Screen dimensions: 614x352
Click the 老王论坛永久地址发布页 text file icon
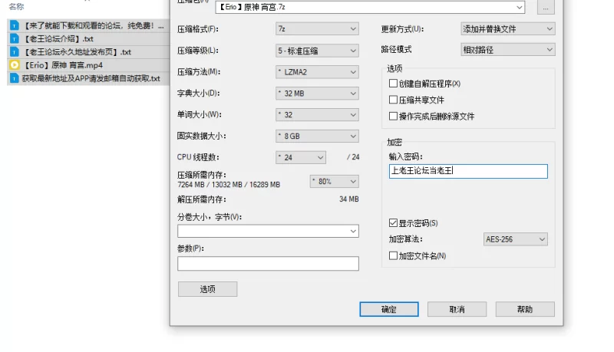coord(15,52)
